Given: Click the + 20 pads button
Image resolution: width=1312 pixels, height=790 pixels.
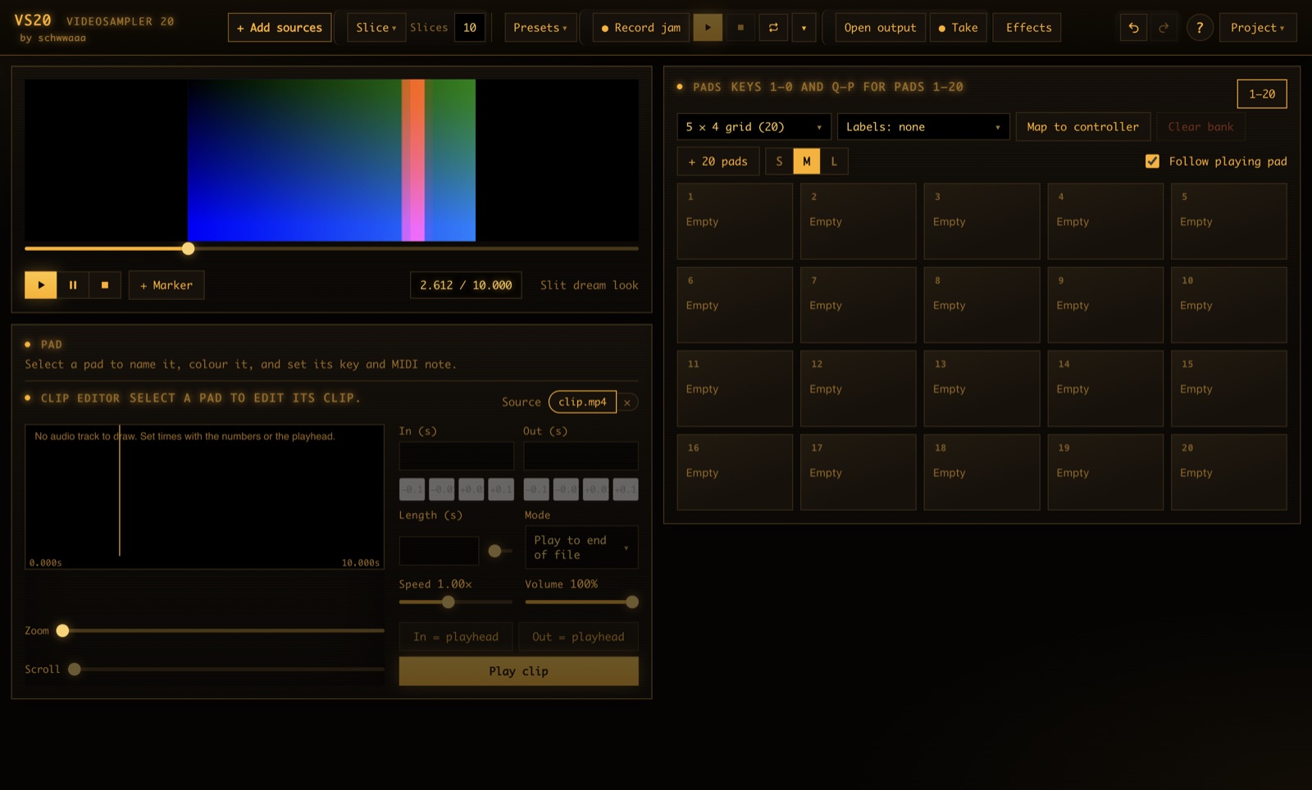Looking at the screenshot, I should (x=718, y=161).
